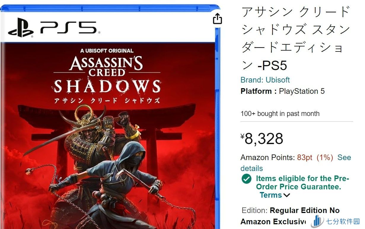Click the share icon on product image
365x229 pixels.
click(217, 18)
